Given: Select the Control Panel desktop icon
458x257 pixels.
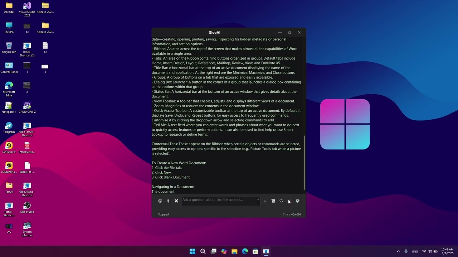Looking at the screenshot, I should pyautogui.click(x=9, y=68).
